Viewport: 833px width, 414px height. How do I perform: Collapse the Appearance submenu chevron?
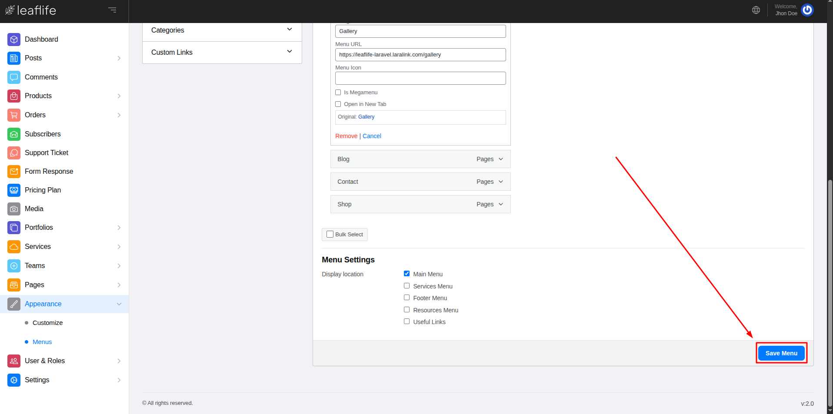tap(119, 304)
